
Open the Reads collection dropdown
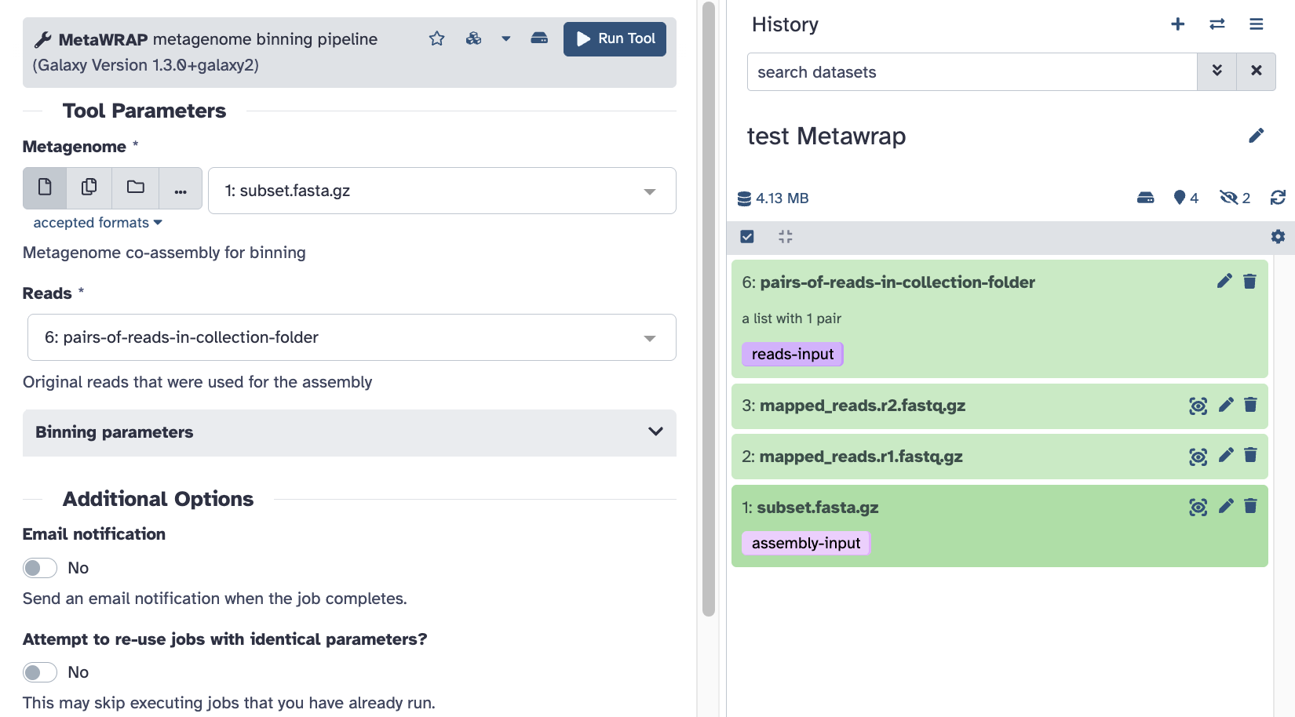click(352, 337)
